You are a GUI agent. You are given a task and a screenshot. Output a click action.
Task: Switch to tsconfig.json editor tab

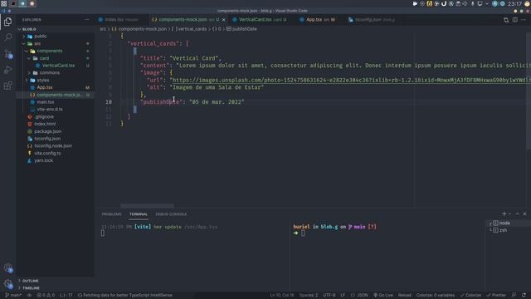click(x=372, y=20)
